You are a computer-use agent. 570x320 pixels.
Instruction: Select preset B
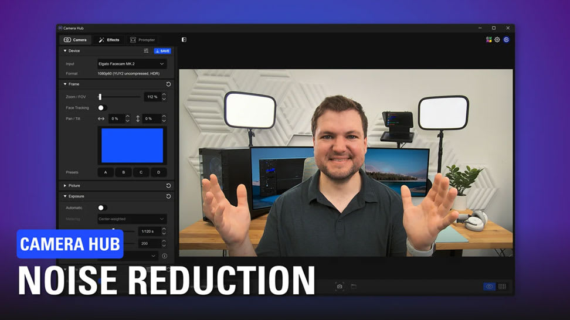pyautogui.click(x=123, y=172)
